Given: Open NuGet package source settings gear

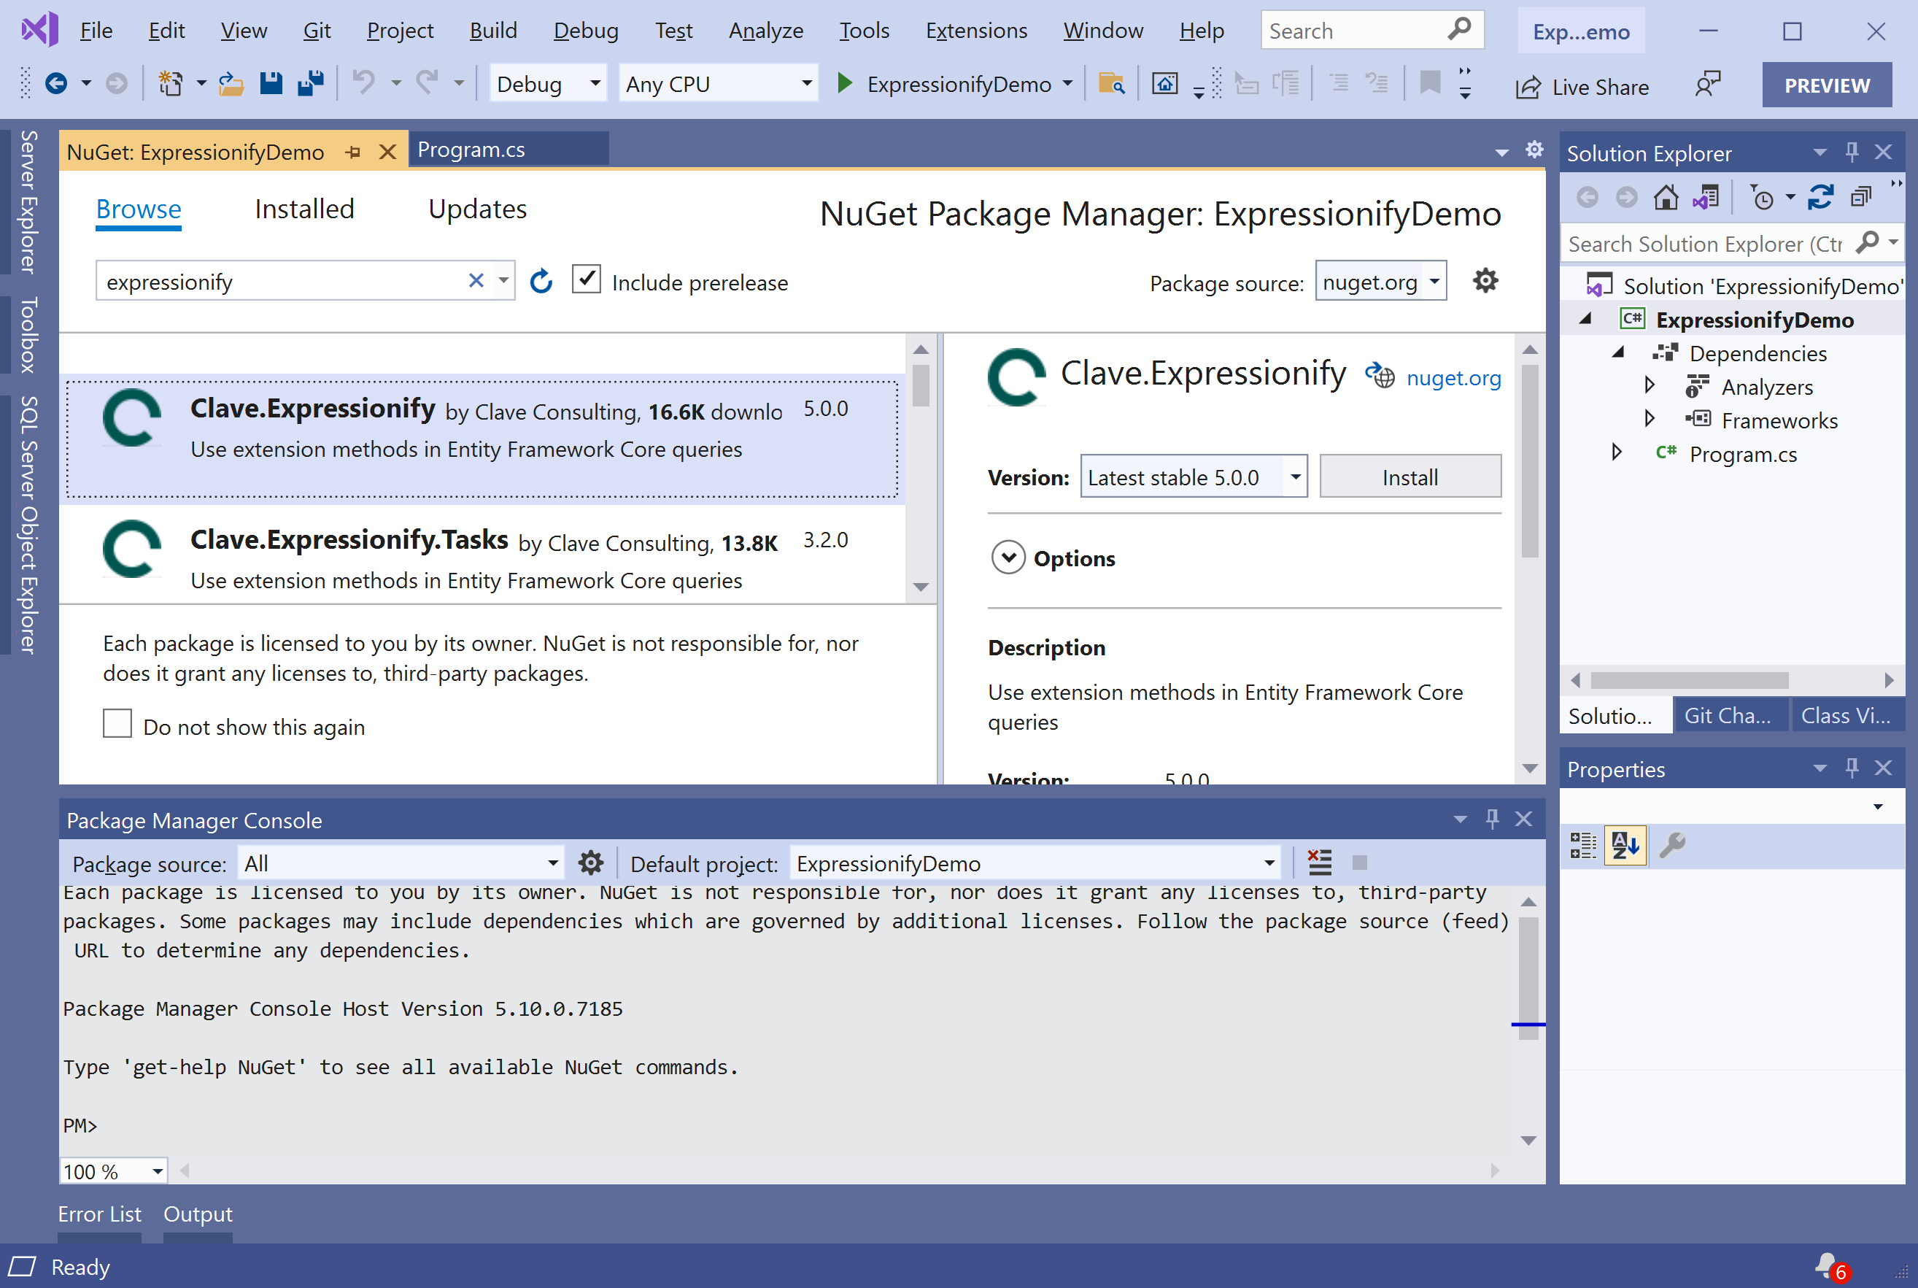Looking at the screenshot, I should (1485, 281).
